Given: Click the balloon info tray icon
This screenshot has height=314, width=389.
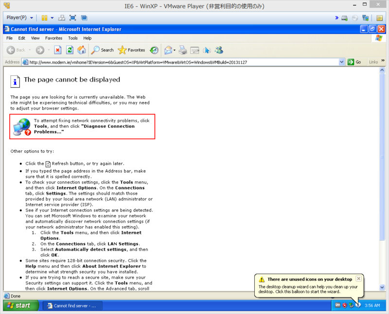Looking at the screenshot, I should (358, 306).
